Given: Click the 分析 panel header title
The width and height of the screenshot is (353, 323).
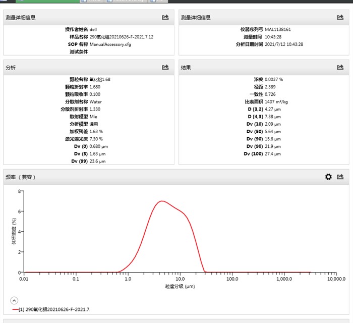Looking at the screenshot, I should coord(11,67).
